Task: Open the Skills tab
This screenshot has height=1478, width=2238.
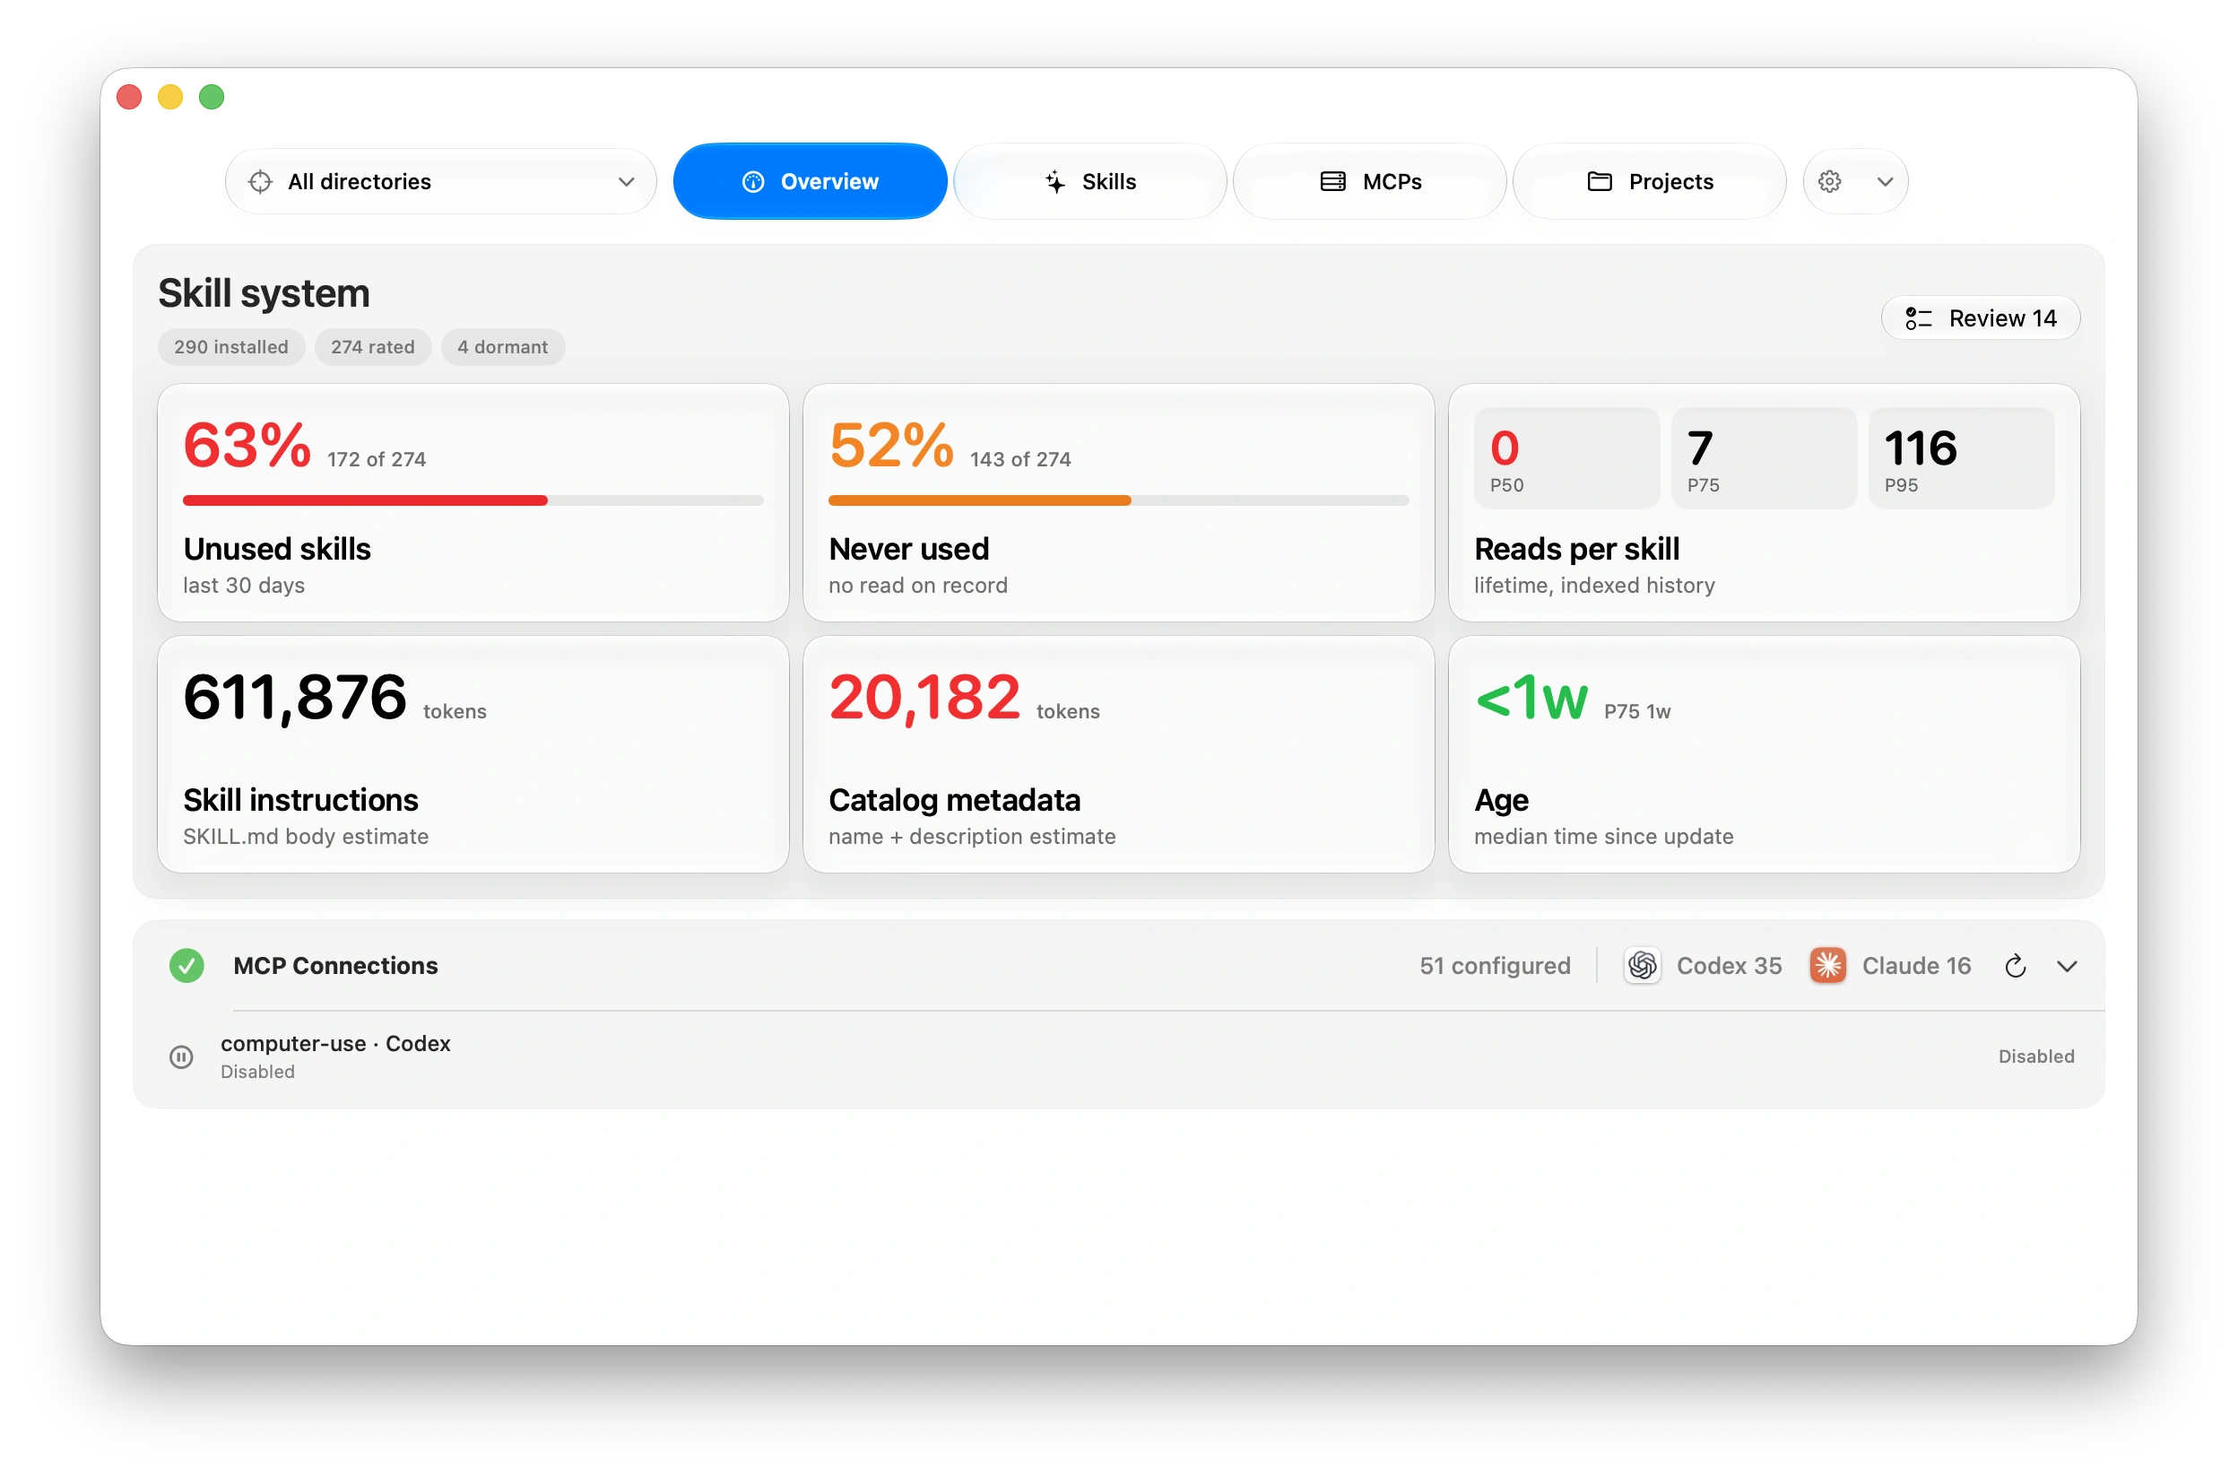Action: [1090, 181]
